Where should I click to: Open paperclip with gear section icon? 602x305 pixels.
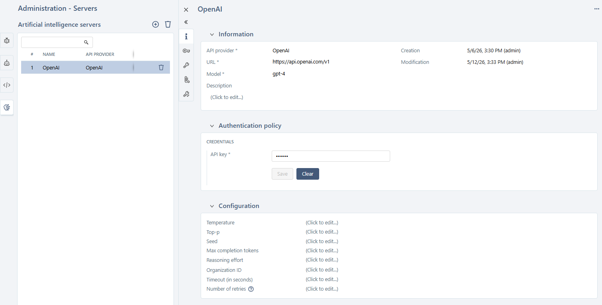coord(186,79)
